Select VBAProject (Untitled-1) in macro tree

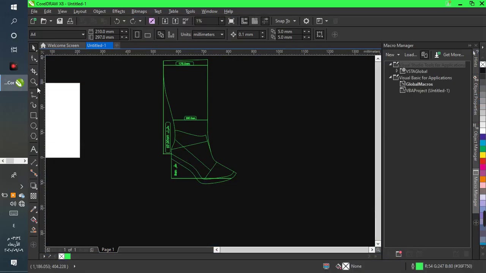[x=427, y=91]
